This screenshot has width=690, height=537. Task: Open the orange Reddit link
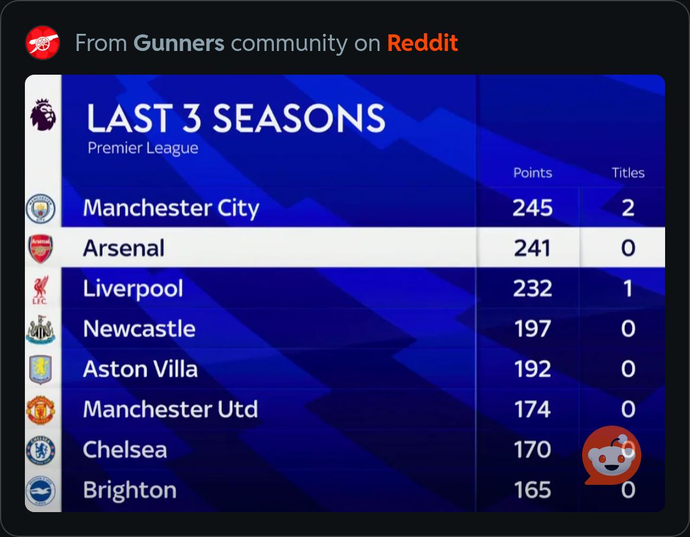pos(423,43)
